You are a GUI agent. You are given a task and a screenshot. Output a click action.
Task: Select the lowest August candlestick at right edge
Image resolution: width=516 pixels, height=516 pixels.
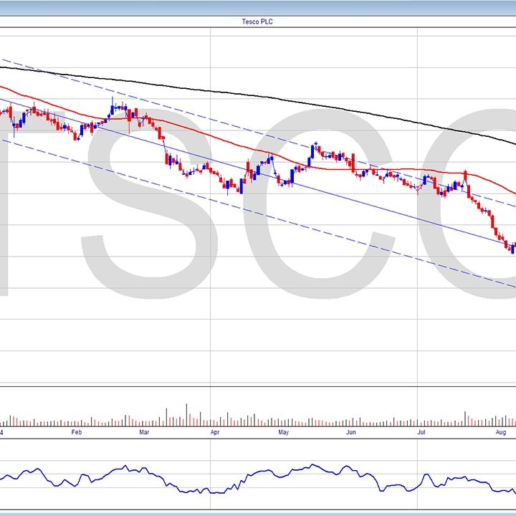pyautogui.click(x=512, y=249)
